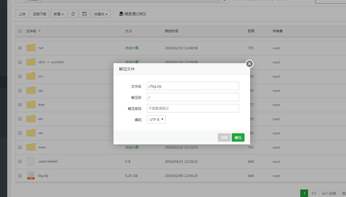Click the www folder icon
Screen dimensions: 346x197
31,147
